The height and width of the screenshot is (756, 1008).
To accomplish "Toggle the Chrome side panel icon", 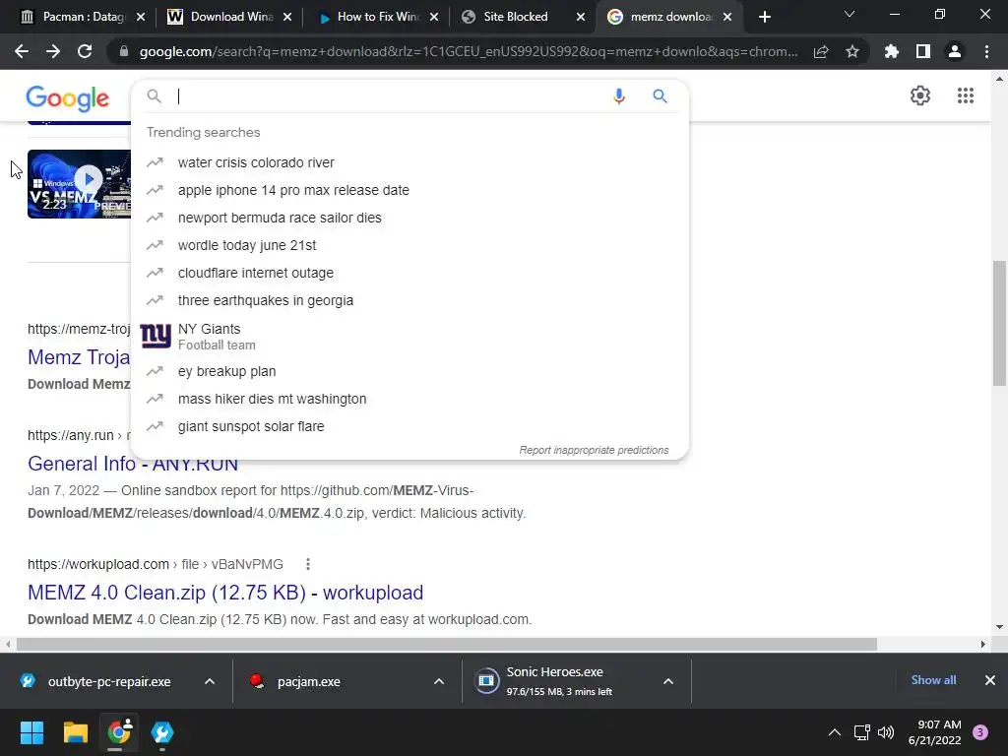I will coord(923,51).
